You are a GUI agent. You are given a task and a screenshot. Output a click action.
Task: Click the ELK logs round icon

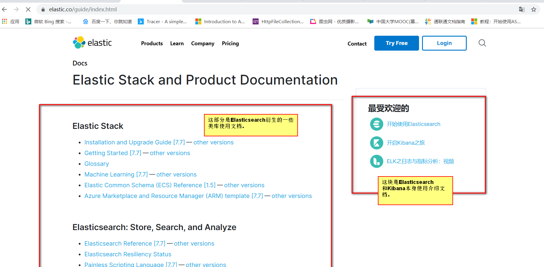377,161
